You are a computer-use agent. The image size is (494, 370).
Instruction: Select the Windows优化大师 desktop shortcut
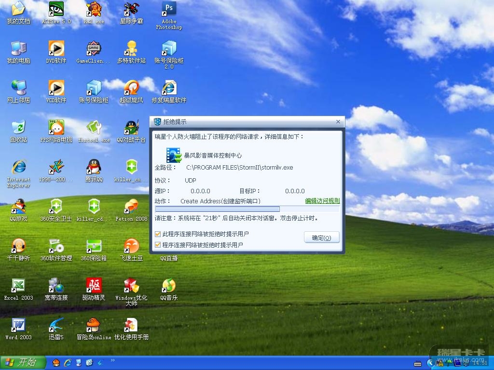131,292
